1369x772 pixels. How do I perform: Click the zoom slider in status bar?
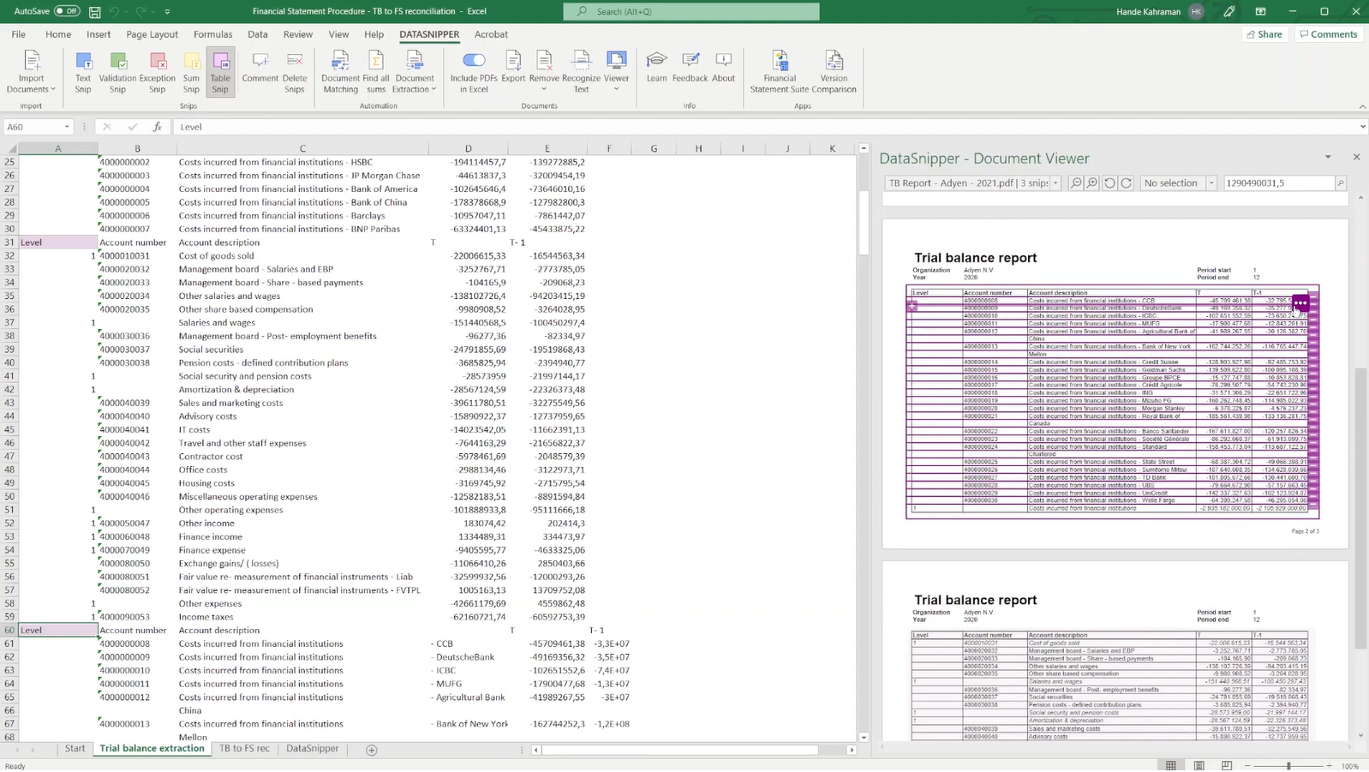coord(1288,766)
